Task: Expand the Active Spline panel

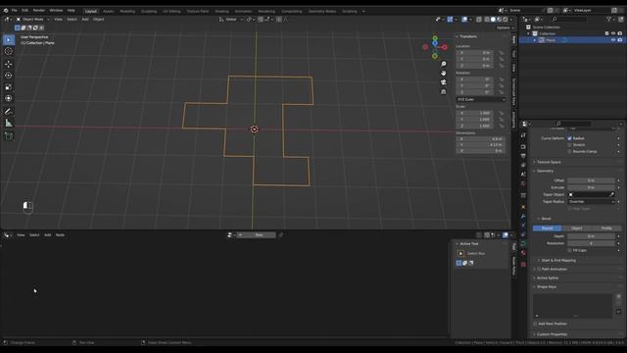Action: [x=547, y=278]
